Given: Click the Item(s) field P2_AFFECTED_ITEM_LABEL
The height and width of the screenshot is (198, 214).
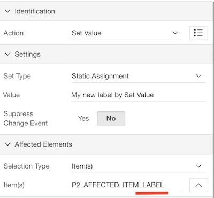Looking at the screenshot, I should click(x=127, y=185).
